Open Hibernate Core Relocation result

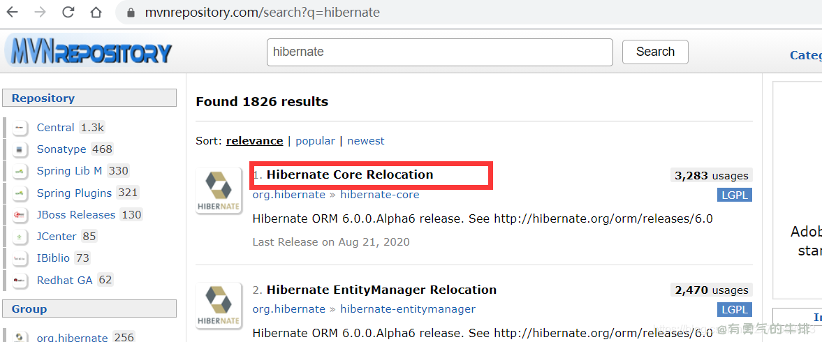[x=349, y=174]
